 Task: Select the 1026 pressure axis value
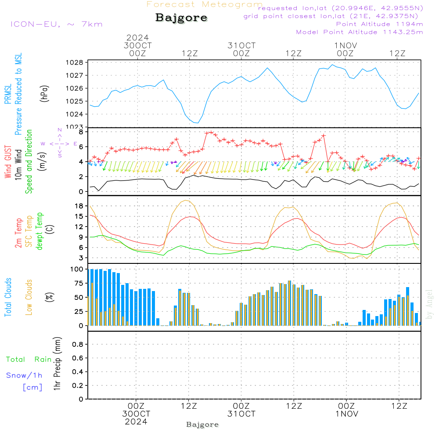click(x=75, y=89)
